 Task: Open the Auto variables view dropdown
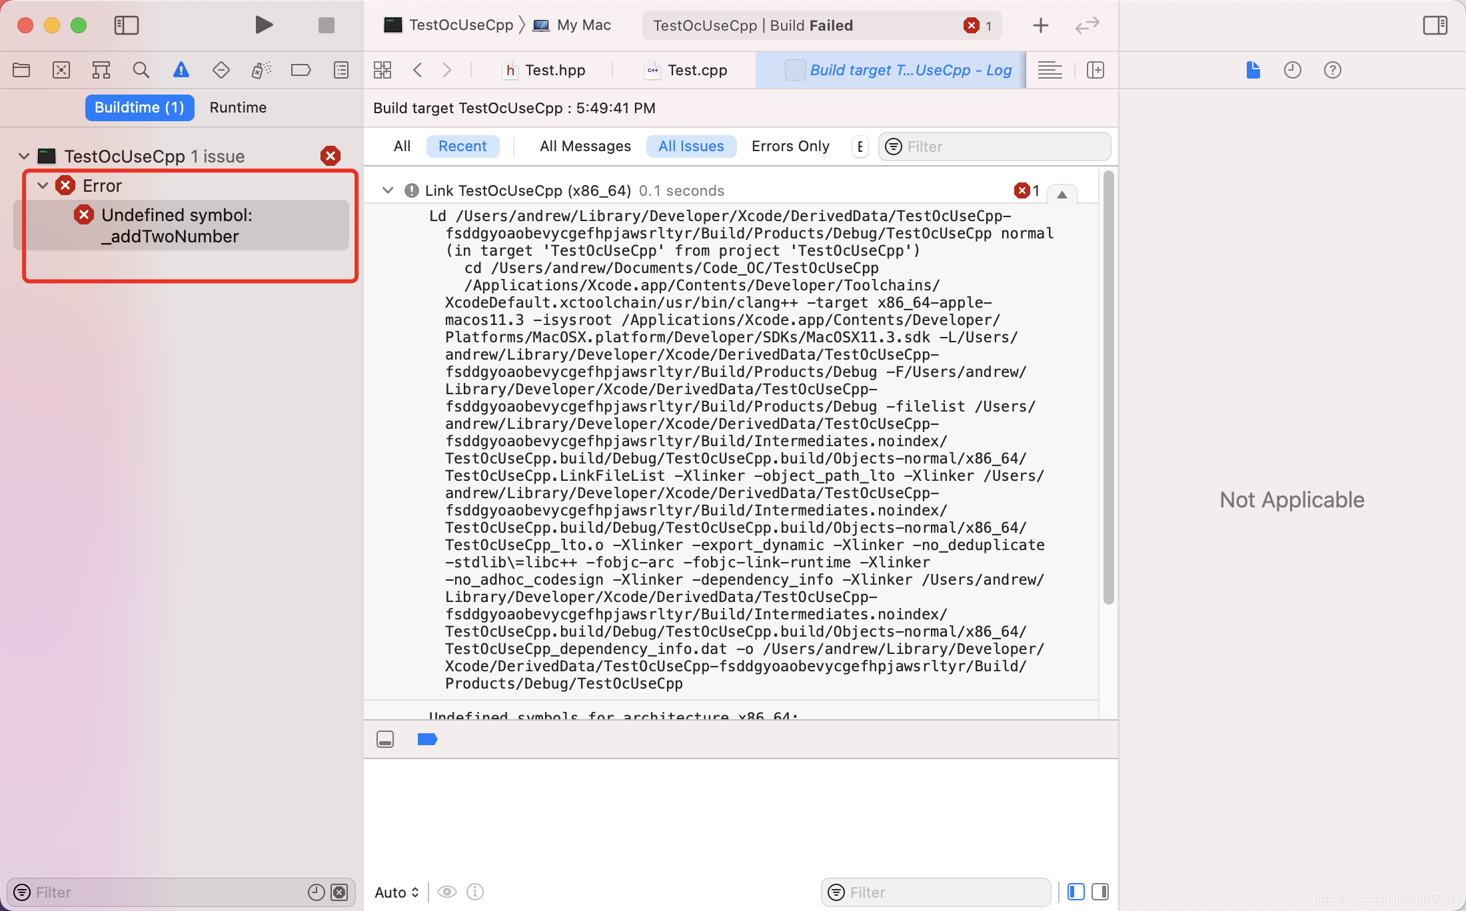pyautogui.click(x=396, y=892)
